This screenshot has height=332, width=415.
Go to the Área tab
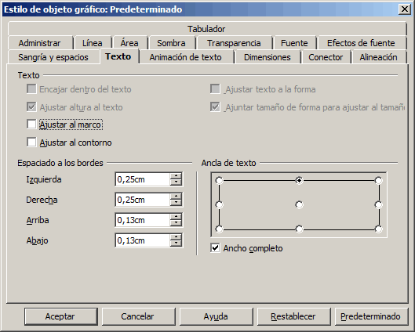click(x=129, y=43)
